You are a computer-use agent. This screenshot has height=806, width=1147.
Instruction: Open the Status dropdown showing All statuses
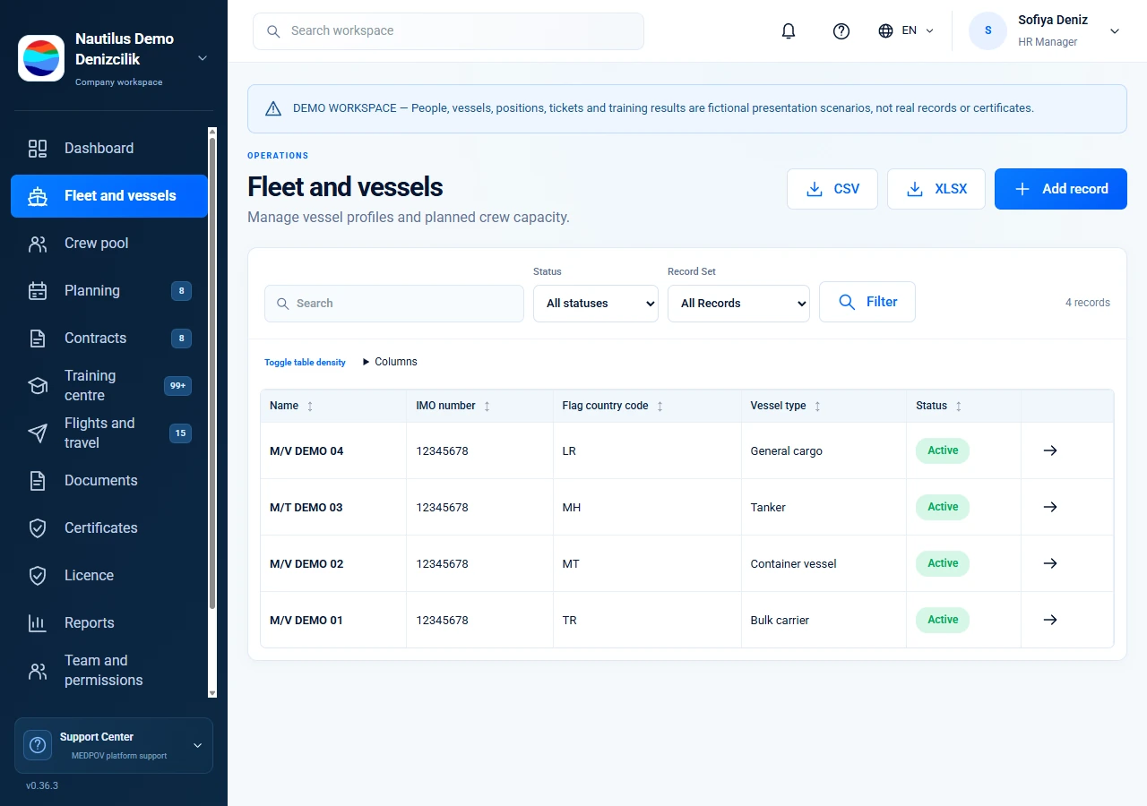tap(596, 303)
